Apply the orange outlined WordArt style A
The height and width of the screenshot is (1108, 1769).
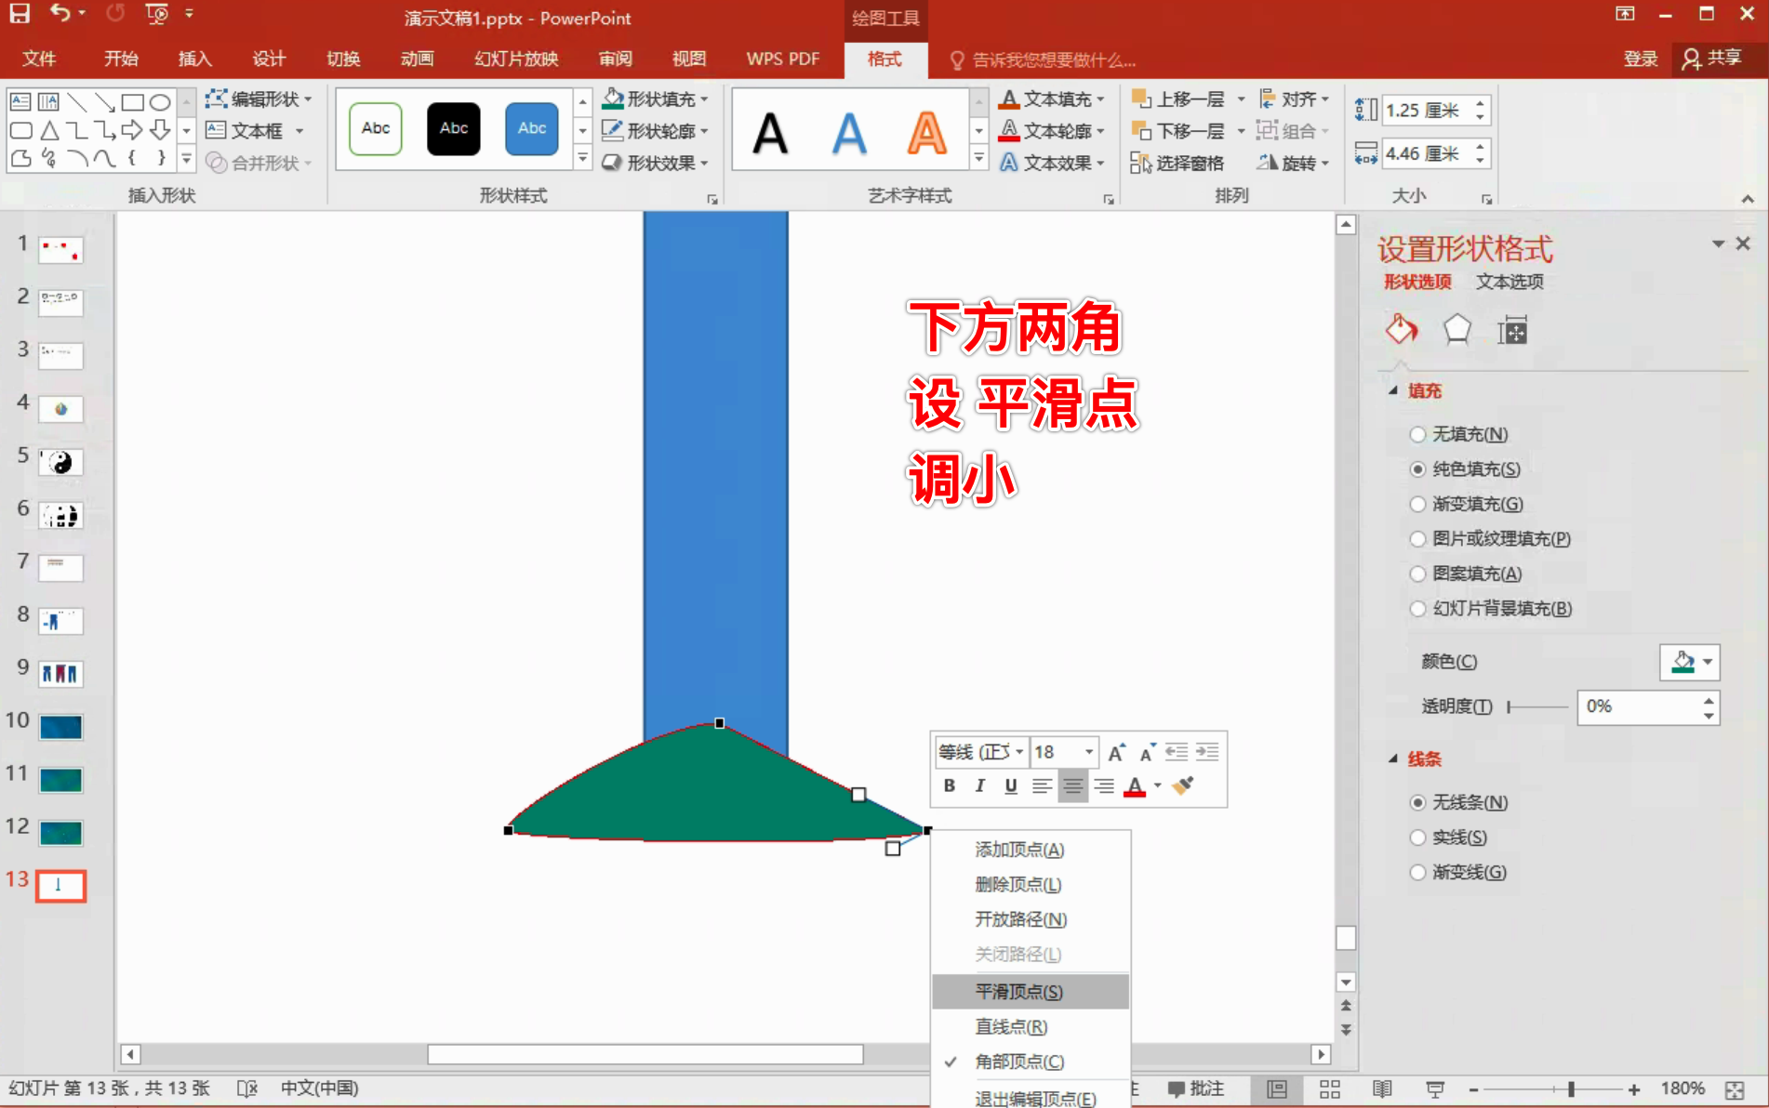tap(926, 132)
